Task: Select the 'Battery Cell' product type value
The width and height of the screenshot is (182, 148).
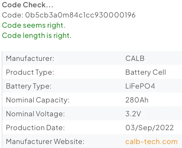Action: [x=146, y=73]
